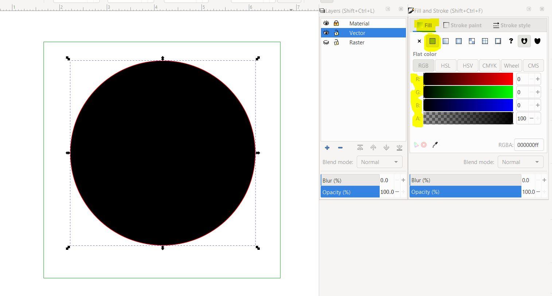Click Layers panel Opacity slider bar

350,192
